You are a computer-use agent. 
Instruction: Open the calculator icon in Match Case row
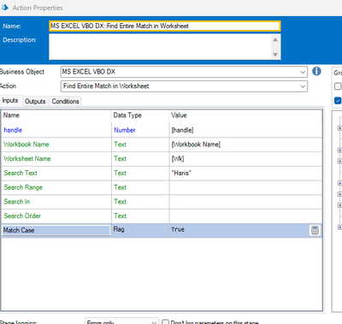click(x=315, y=231)
